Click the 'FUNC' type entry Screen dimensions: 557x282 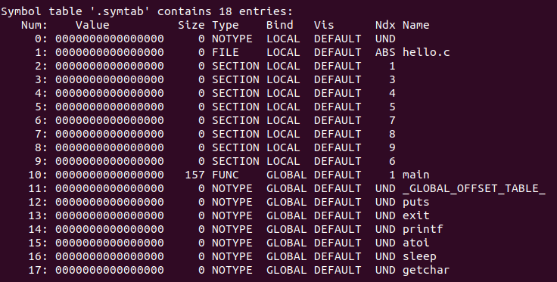226,175
